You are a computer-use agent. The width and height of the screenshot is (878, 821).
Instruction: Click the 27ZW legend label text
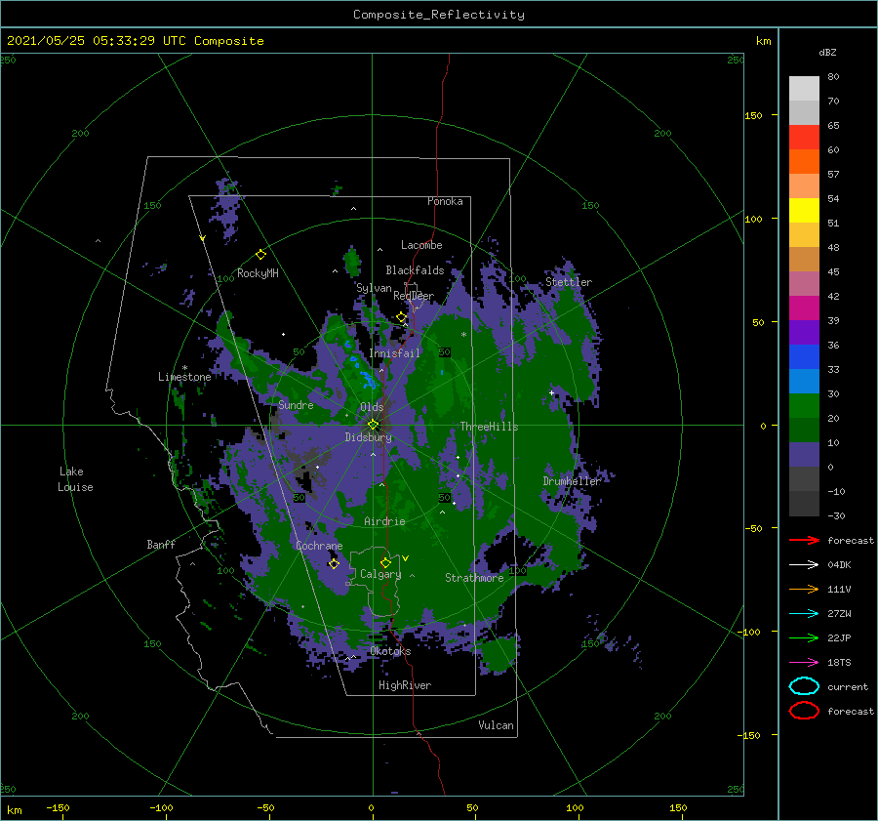pyautogui.click(x=839, y=614)
